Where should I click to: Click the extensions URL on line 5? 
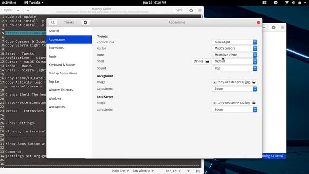click(26, 33)
